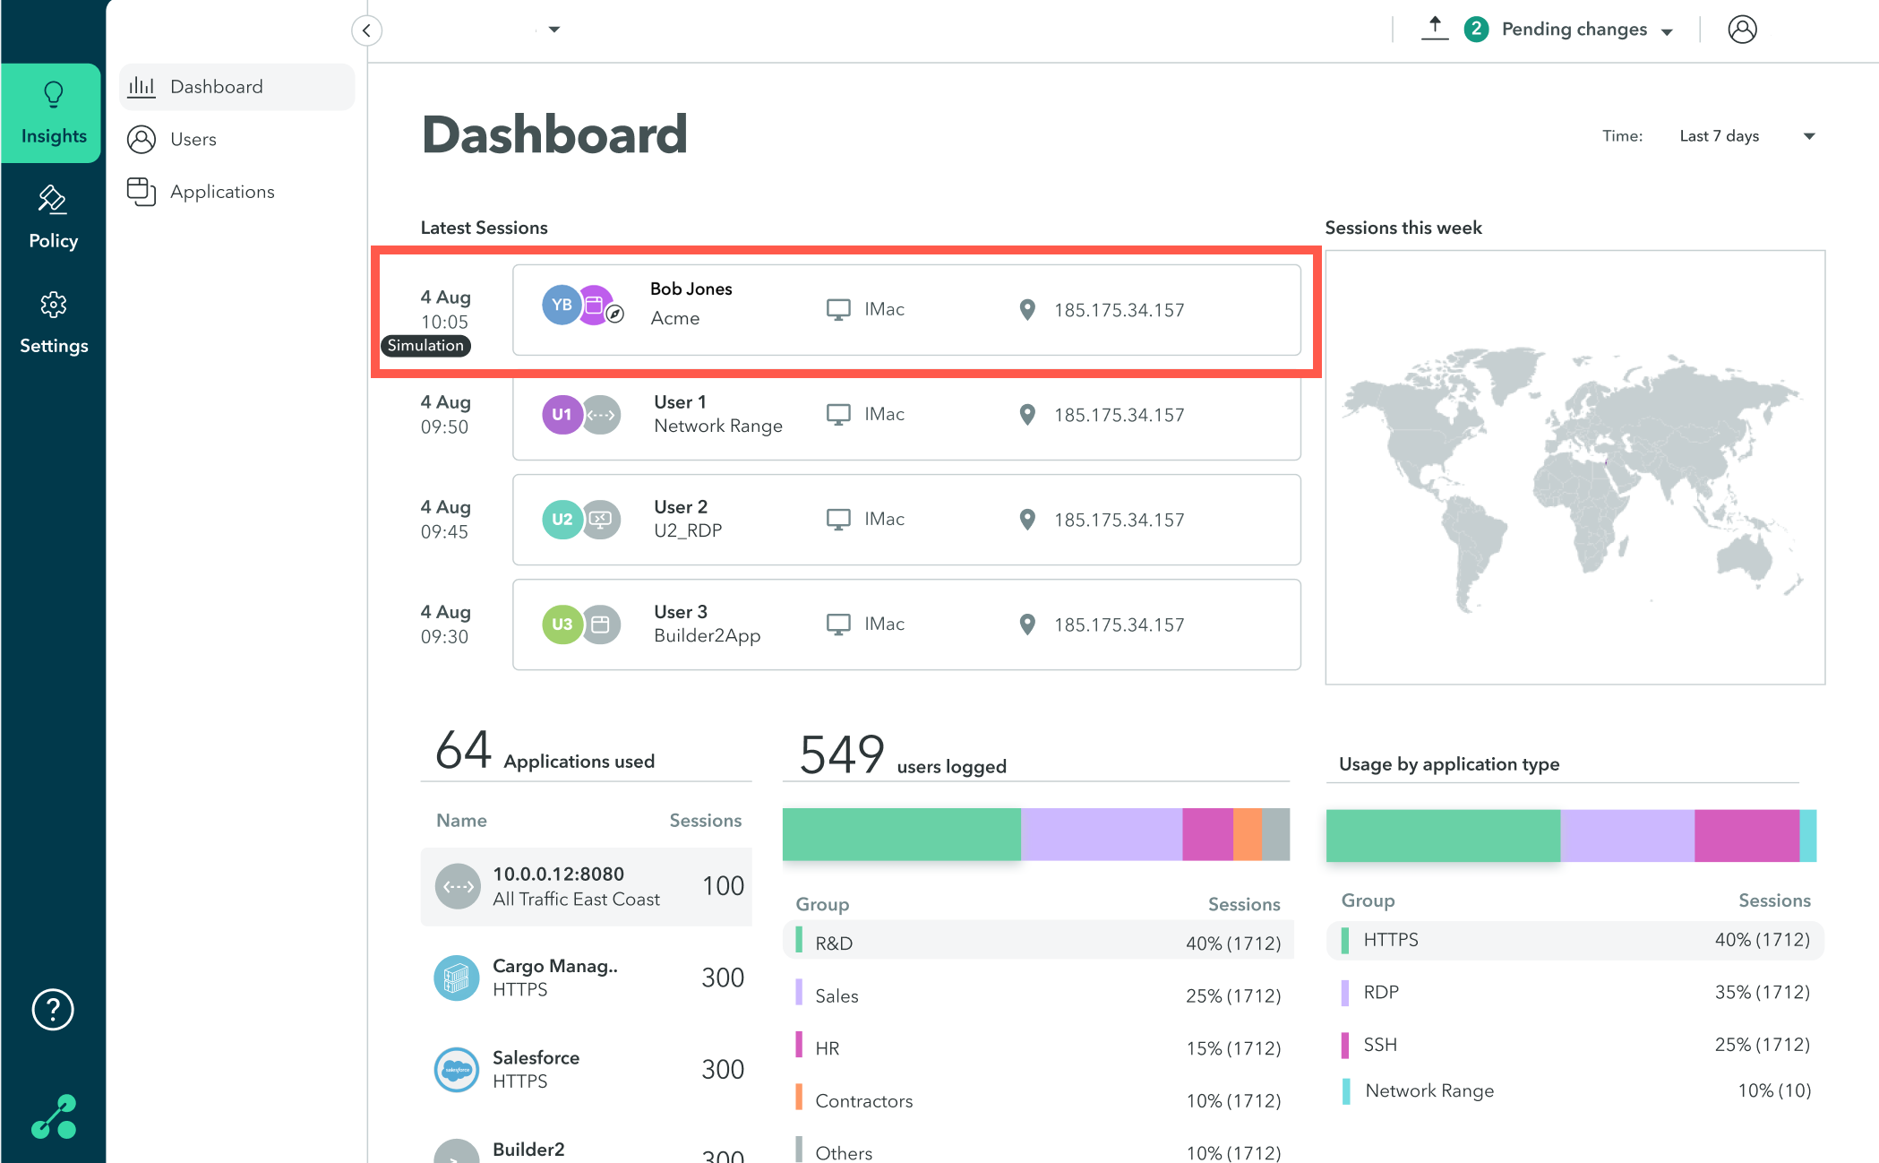
Task: Click the world map in Sessions this week
Action: point(1574,468)
